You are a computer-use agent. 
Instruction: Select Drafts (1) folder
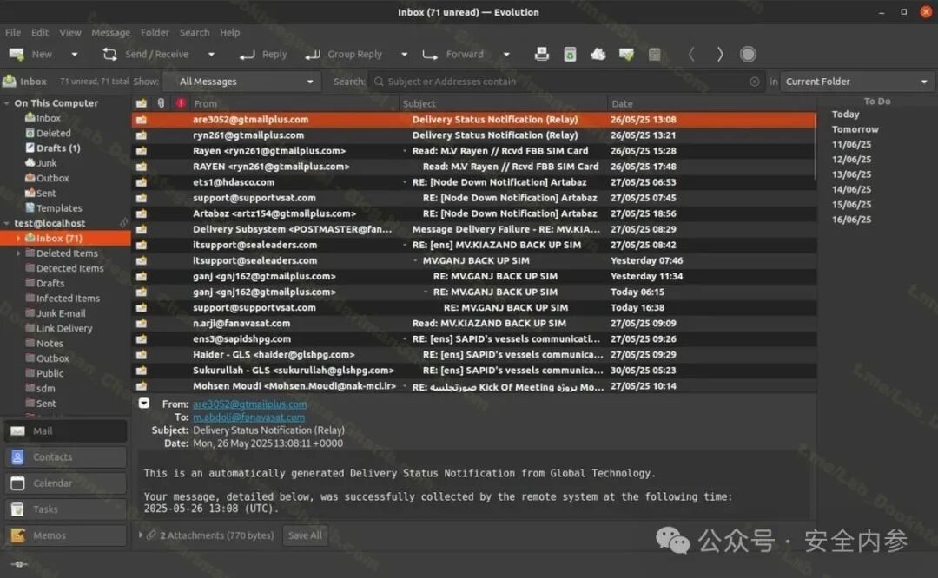point(53,148)
